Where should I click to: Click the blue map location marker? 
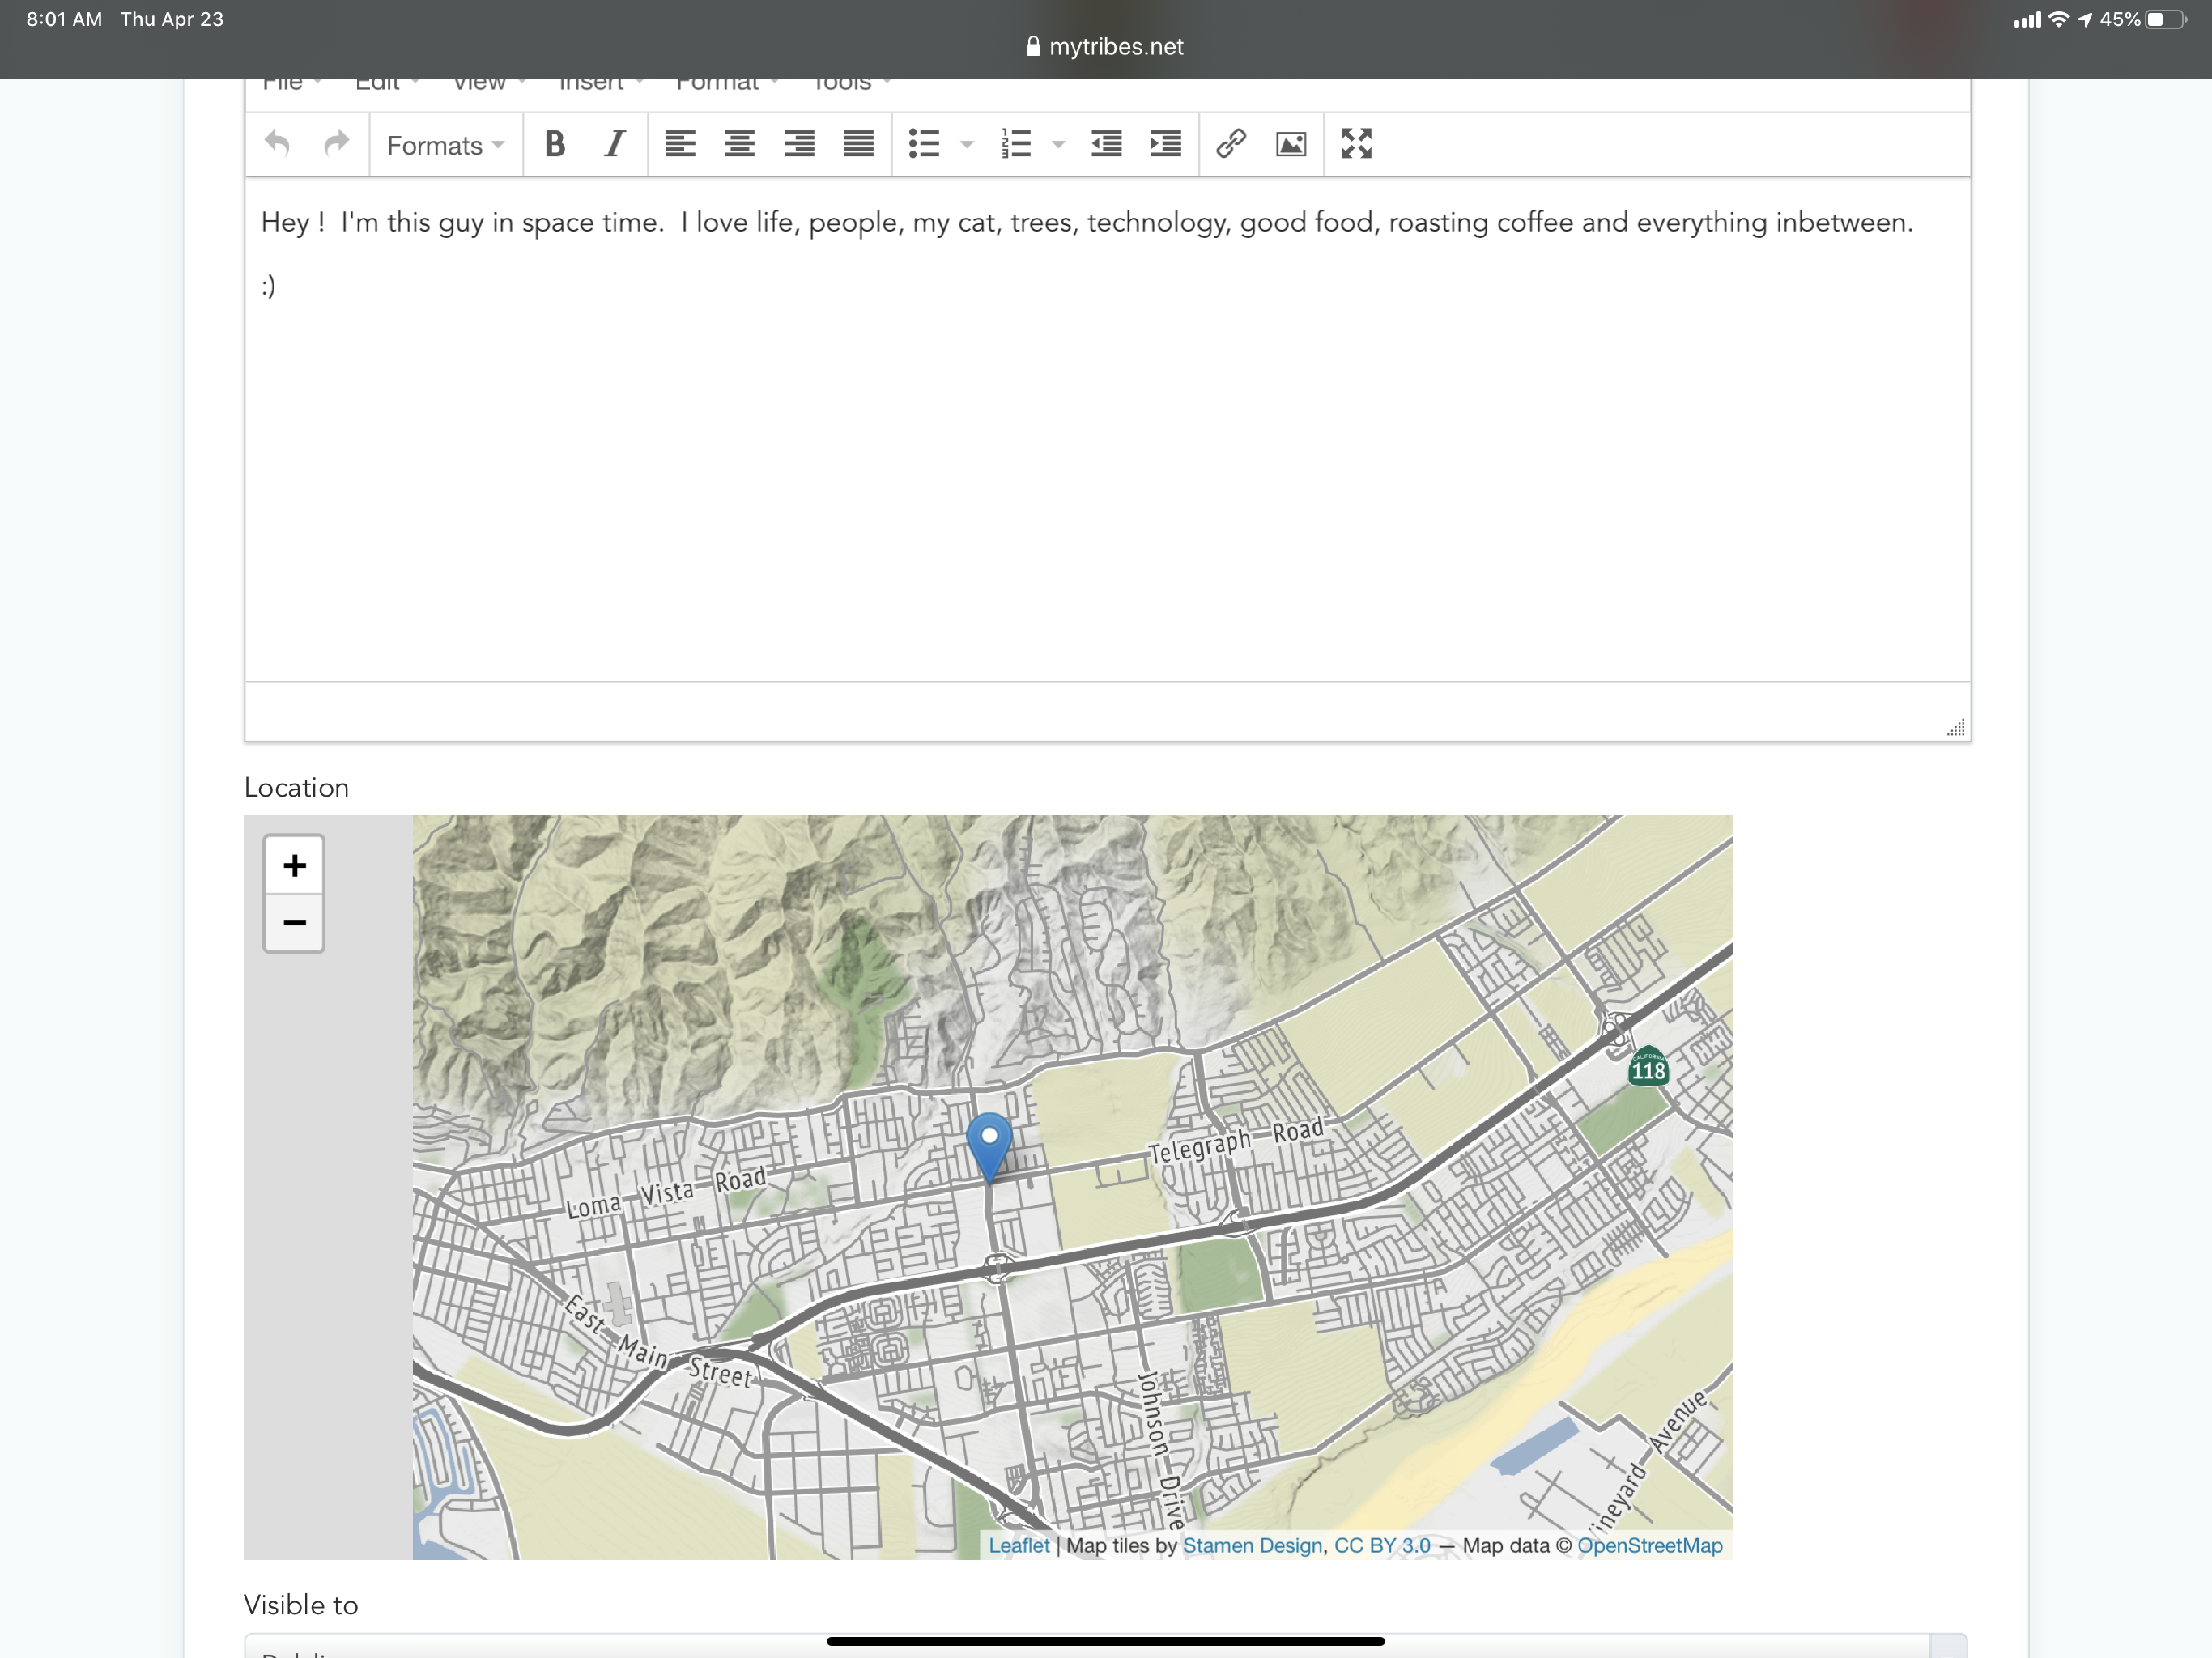point(989,1146)
